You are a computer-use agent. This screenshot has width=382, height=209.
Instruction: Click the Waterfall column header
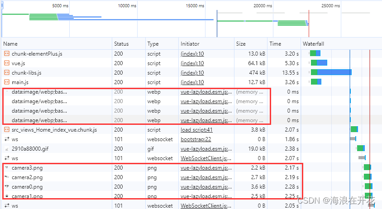(x=313, y=44)
